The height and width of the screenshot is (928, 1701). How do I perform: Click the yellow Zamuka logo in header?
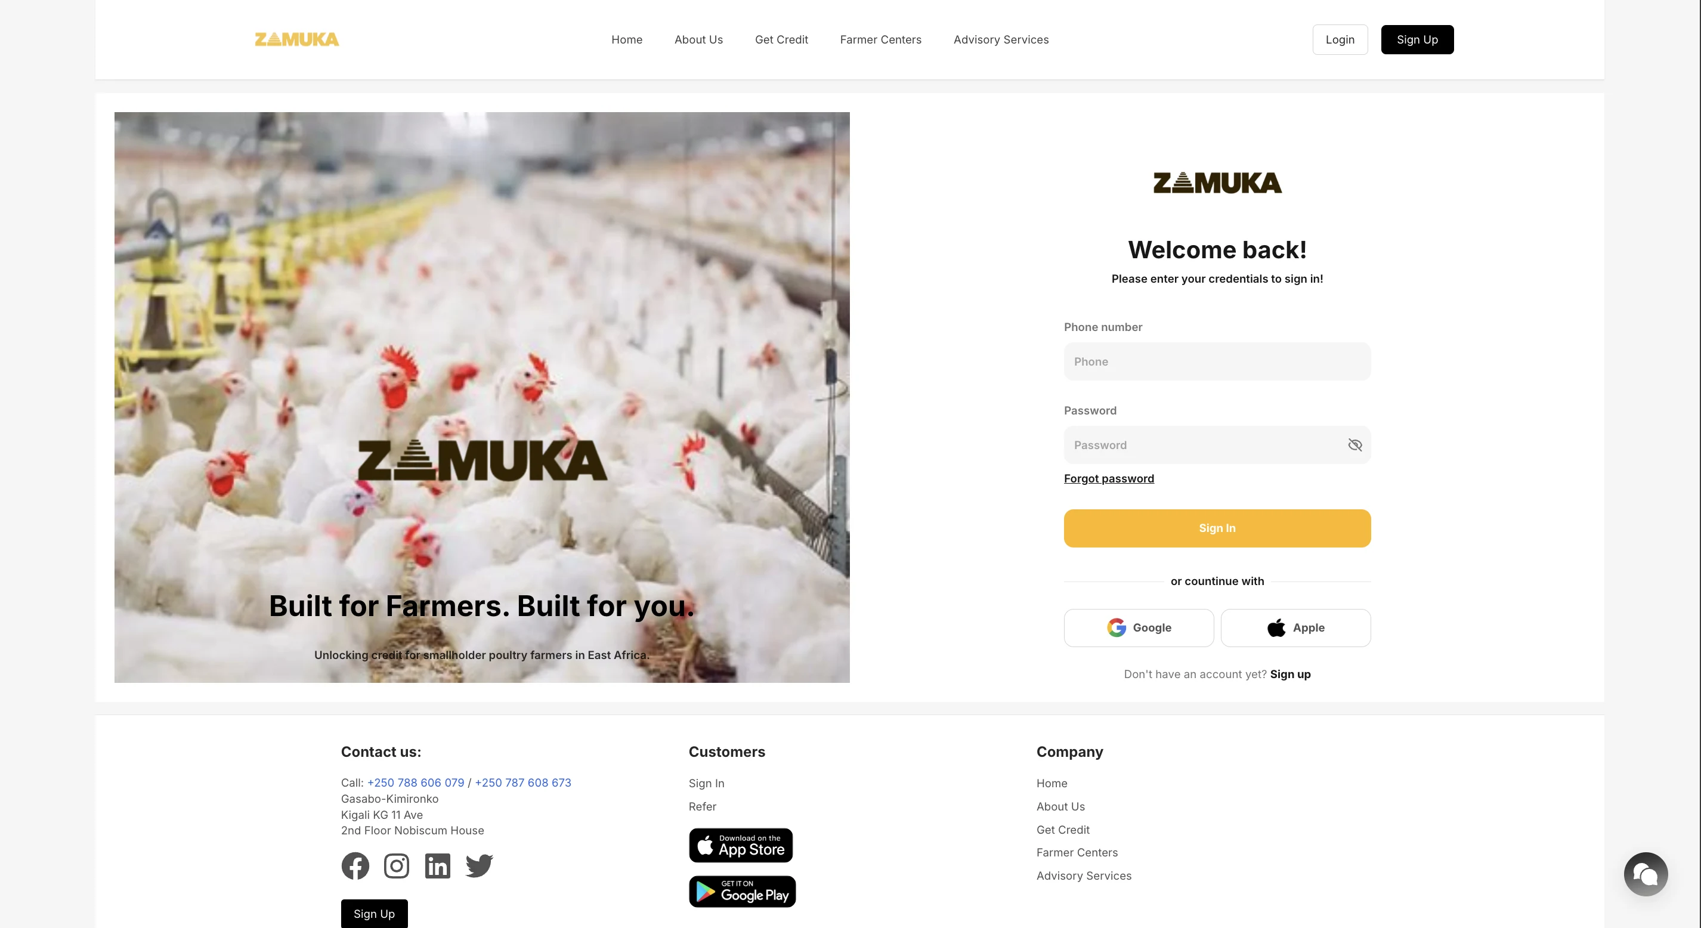click(x=297, y=39)
